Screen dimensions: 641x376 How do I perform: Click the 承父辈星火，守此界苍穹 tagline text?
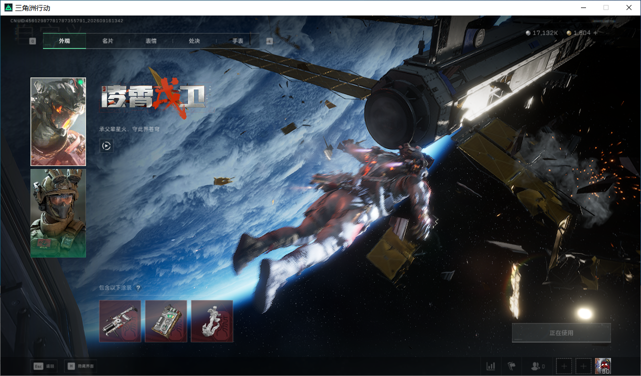129,129
